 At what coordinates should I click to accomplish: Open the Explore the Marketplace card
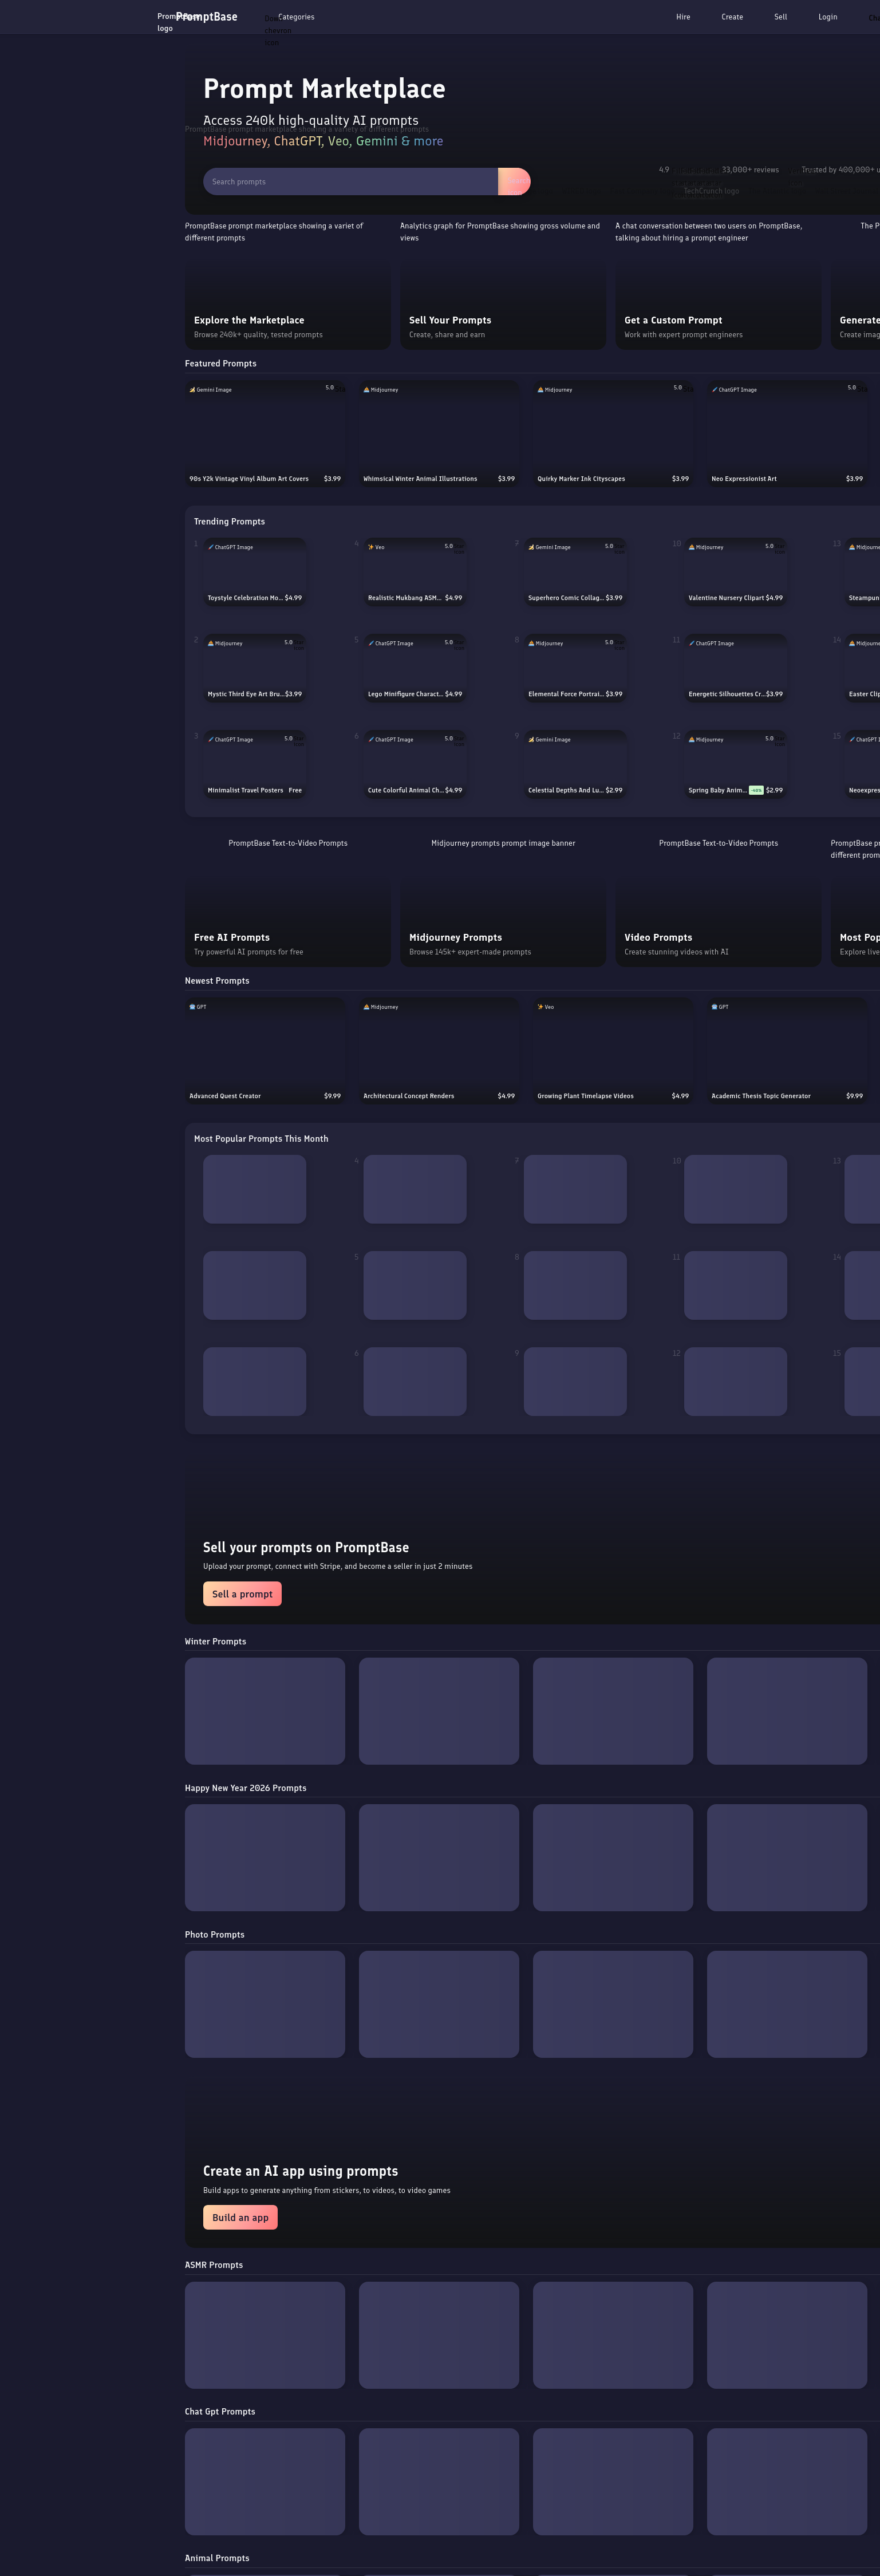click(x=287, y=308)
